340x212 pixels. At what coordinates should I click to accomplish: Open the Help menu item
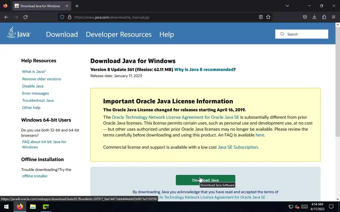pos(167,34)
